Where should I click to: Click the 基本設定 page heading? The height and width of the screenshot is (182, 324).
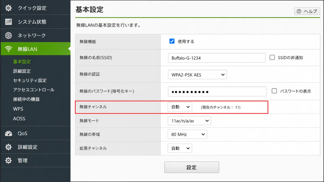[x=89, y=9]
